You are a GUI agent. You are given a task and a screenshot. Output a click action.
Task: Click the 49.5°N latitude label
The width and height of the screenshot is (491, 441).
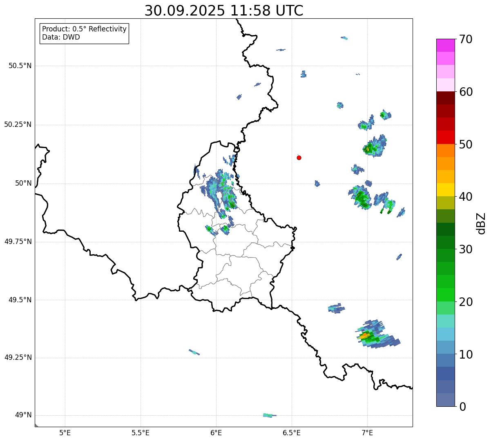[20, 300]
